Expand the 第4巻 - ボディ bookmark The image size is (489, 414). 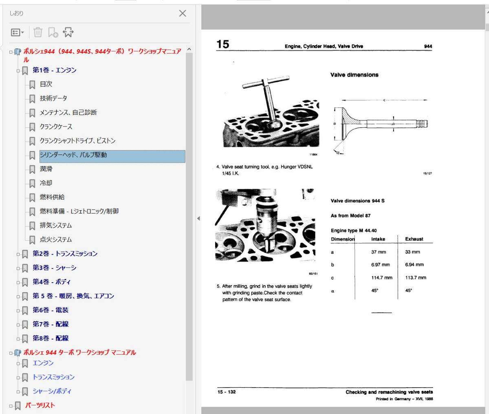[x=18, y=282]
